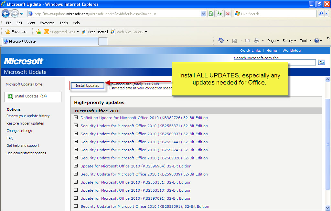Open the address bar history dropdown
The image size is (331, 211).
(x=203, y=14)
